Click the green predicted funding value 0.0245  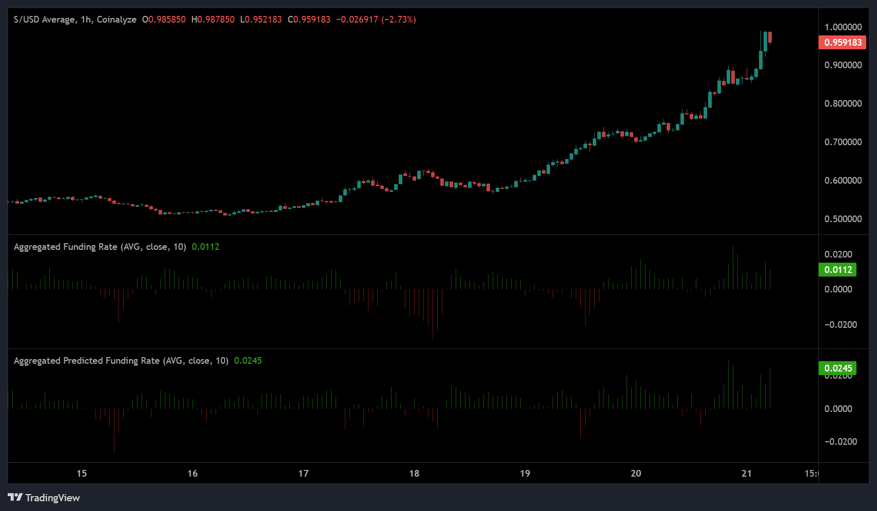(249, 361)
